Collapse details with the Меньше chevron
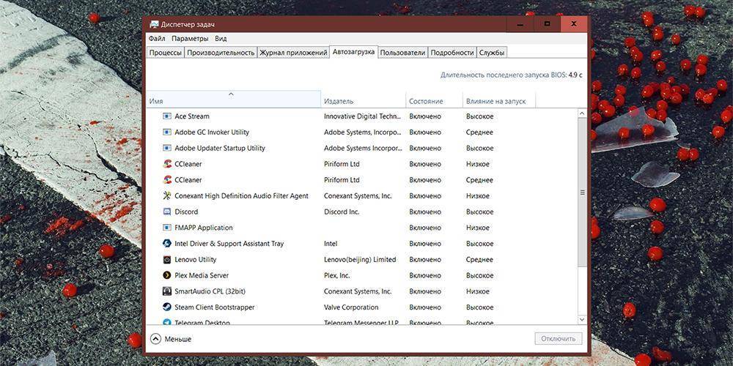 (x=155, y=339)
